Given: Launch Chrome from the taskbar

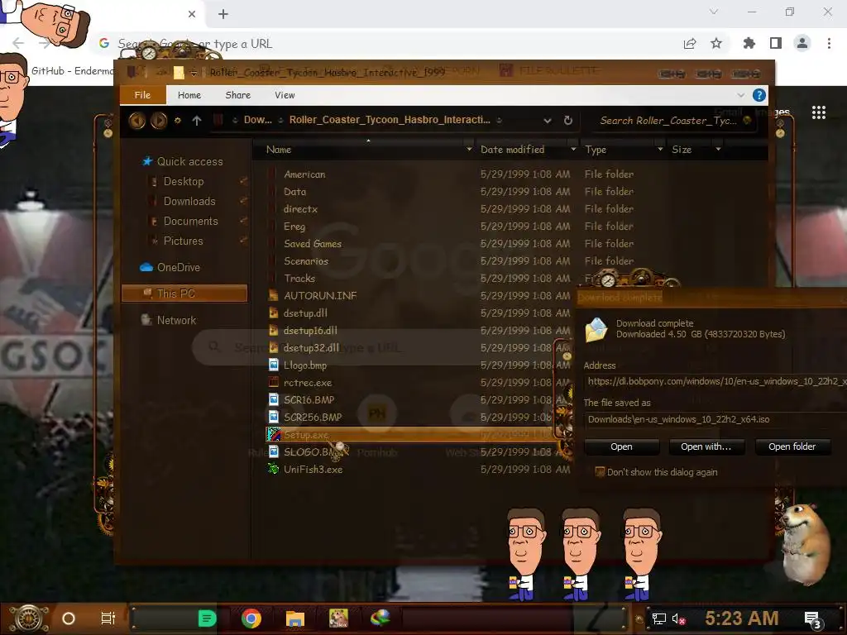Looking at the screenshot, I should tap(251, 618).
